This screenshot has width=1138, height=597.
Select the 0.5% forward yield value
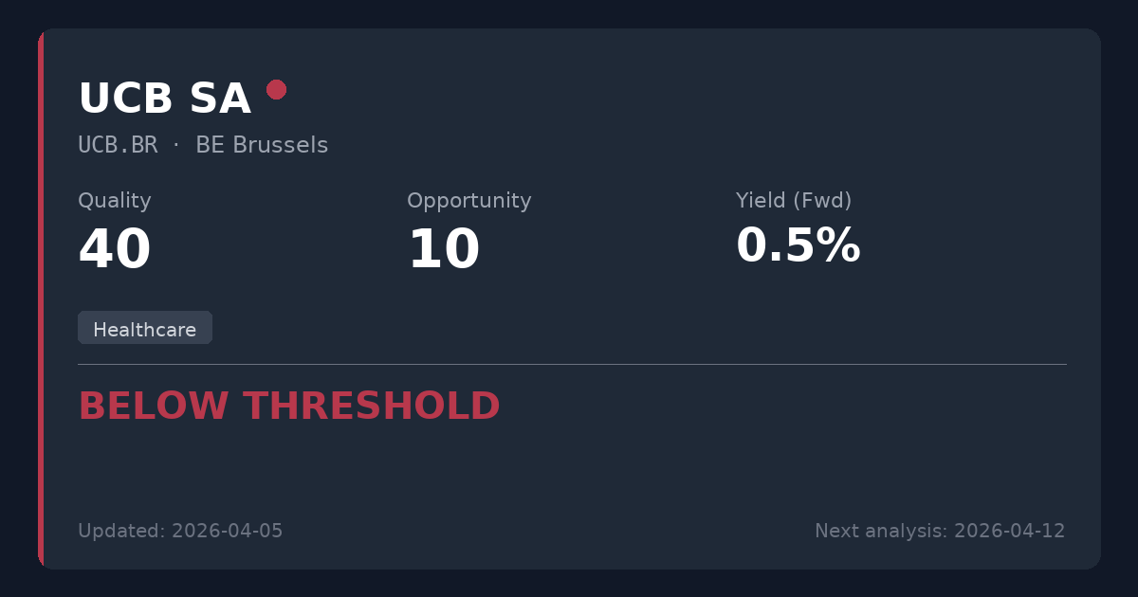click(798, 246)
